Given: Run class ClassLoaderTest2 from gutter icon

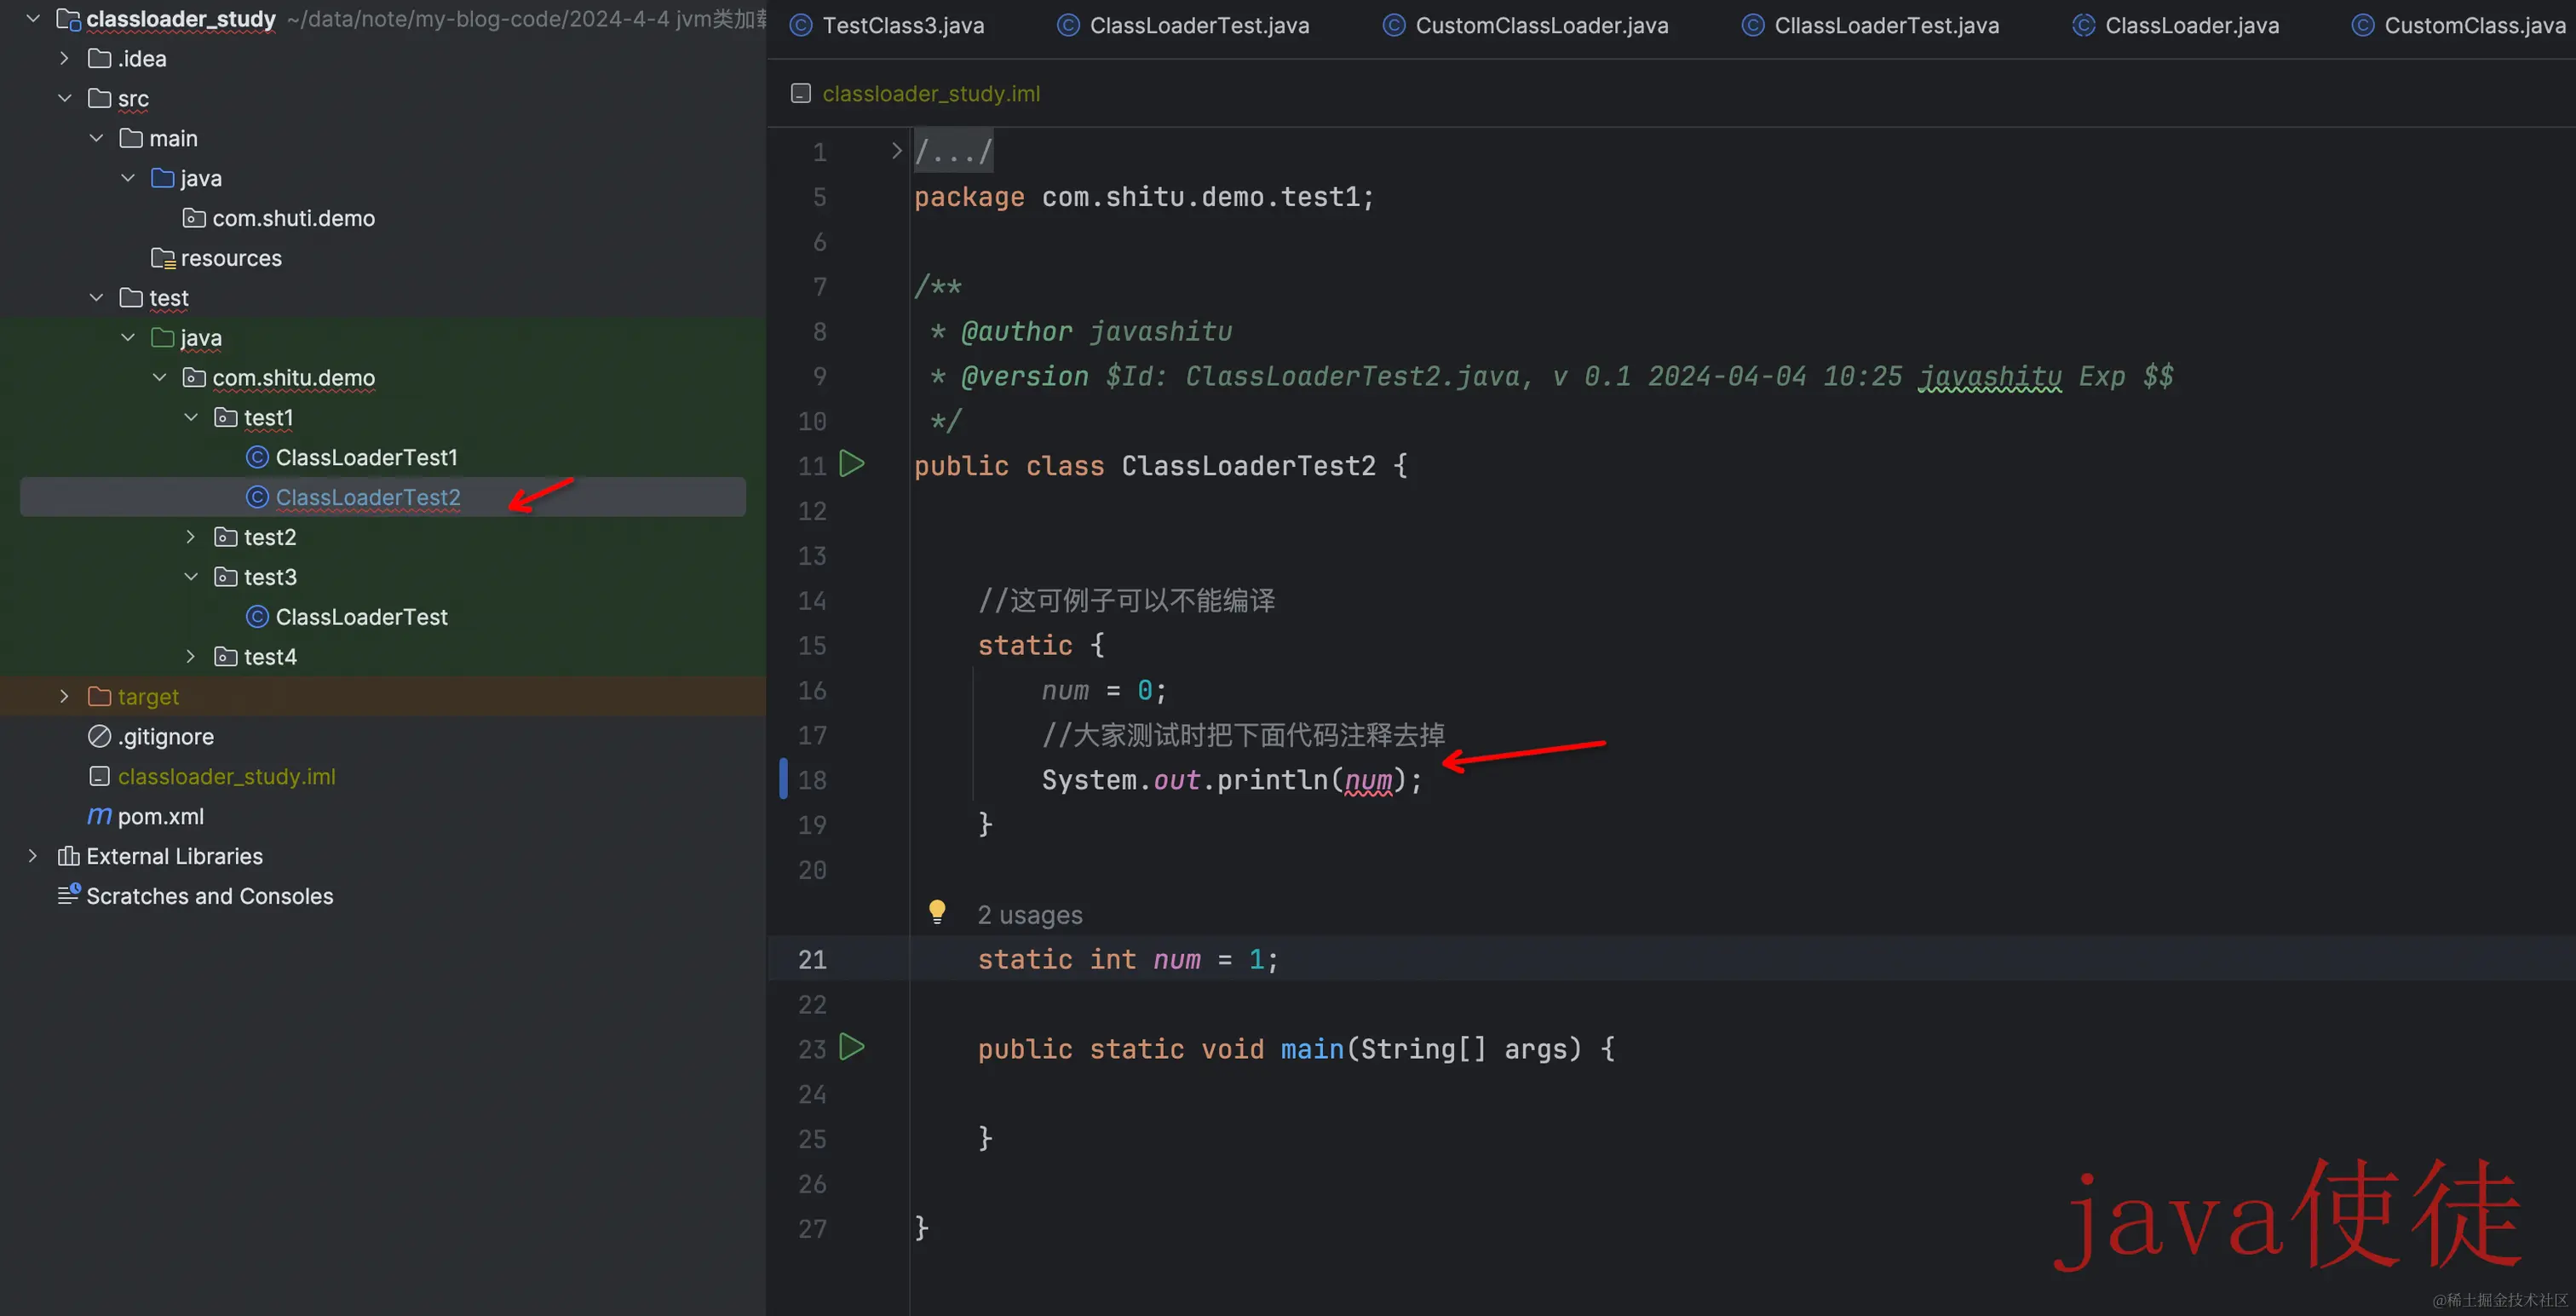Looking at the screenshot, I should tap(852, 464).
